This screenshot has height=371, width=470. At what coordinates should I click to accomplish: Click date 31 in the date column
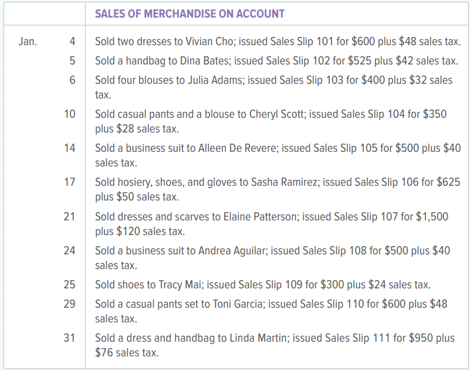70,338
